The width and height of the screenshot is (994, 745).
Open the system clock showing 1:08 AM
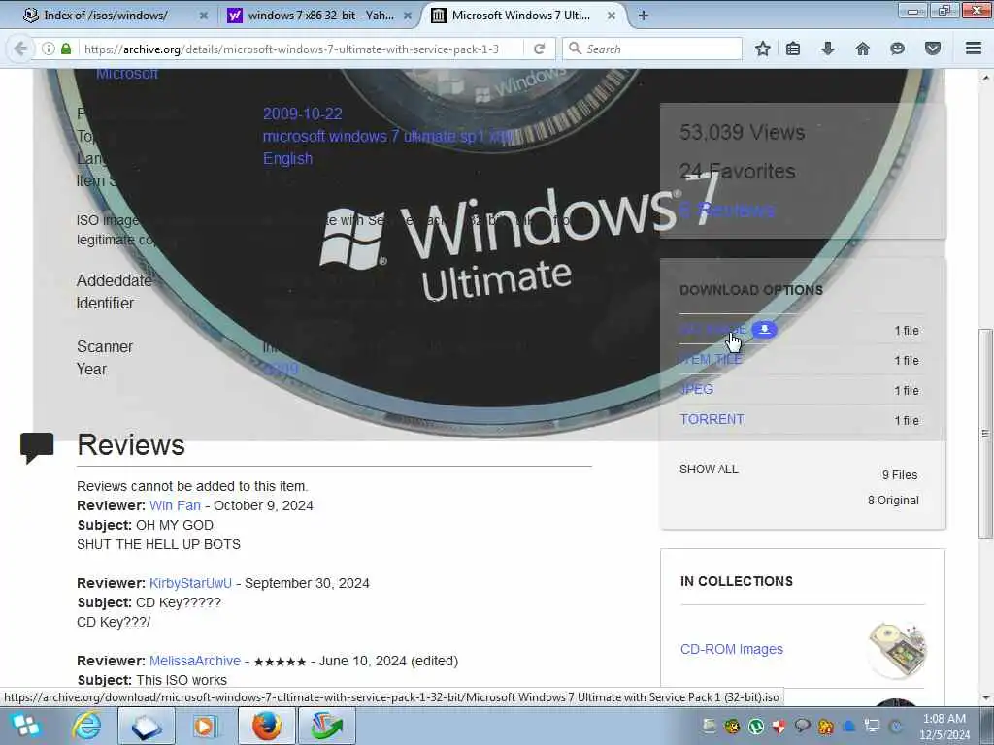pos(944,727)
